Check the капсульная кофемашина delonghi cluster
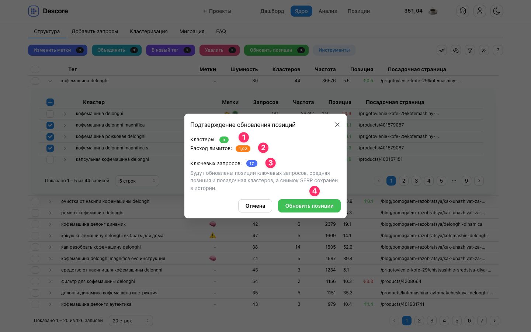Screen dimensions: 531x332 coord(50,159)
